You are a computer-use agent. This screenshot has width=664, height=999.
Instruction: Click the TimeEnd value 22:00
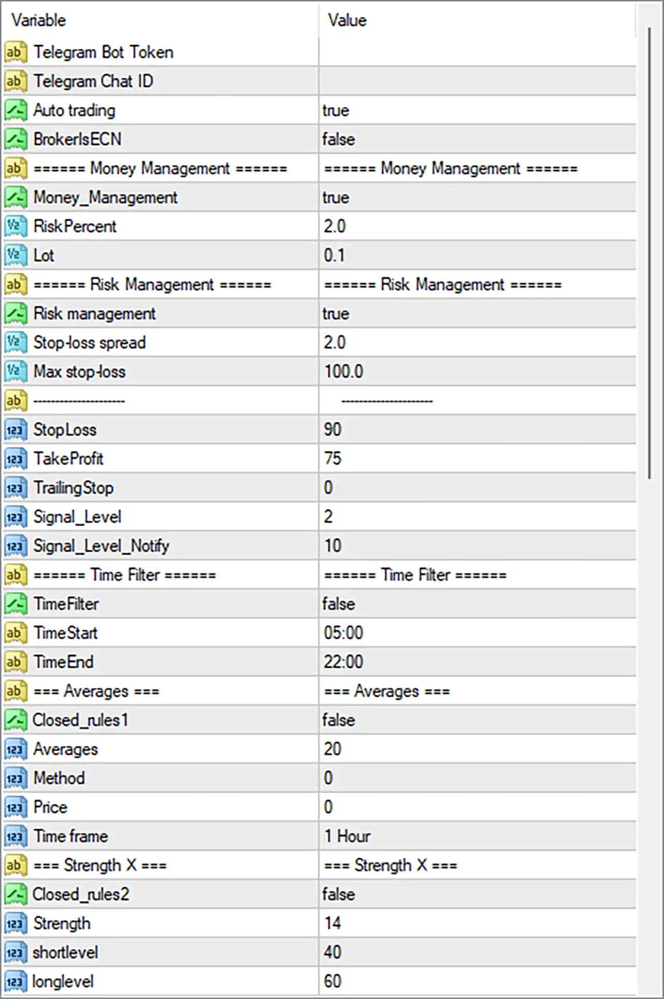click(343, 662)
